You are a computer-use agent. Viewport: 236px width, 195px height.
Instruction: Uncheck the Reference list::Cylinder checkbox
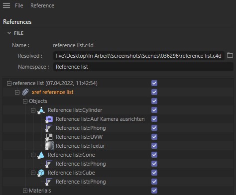point(154,110)
